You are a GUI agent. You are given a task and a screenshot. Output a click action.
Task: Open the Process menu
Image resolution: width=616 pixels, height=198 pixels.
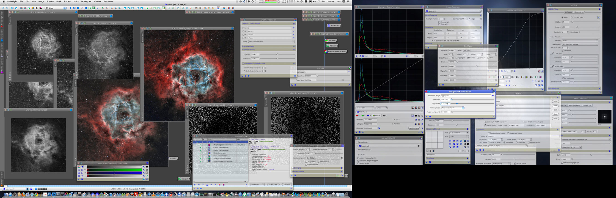(x=67, y=1)
